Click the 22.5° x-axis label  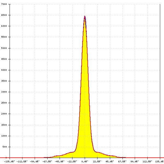tap(97, 162)
